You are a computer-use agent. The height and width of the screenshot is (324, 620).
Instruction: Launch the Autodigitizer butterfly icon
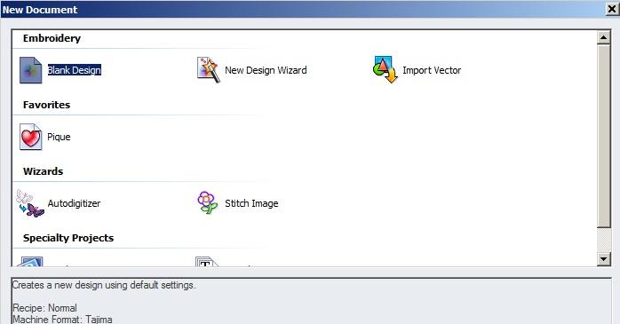click(x=30, y=203)
